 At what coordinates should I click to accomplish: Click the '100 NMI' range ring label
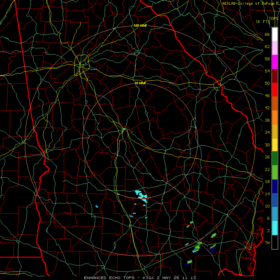pyautogui.click(x=140, y=26)
